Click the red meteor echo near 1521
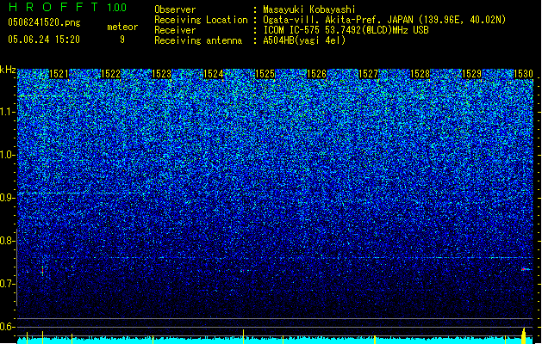The width and height of the screenshot is (542, 344). (42, 271)
